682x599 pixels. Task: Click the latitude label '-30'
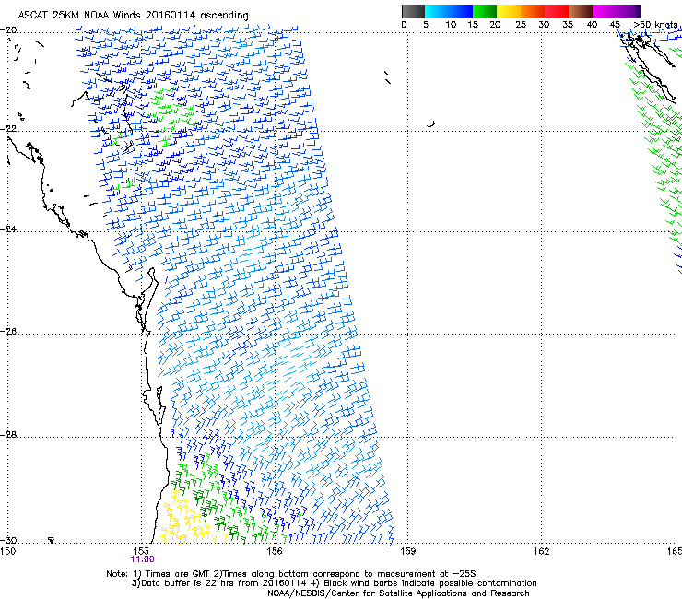click(x=8, y=541)
